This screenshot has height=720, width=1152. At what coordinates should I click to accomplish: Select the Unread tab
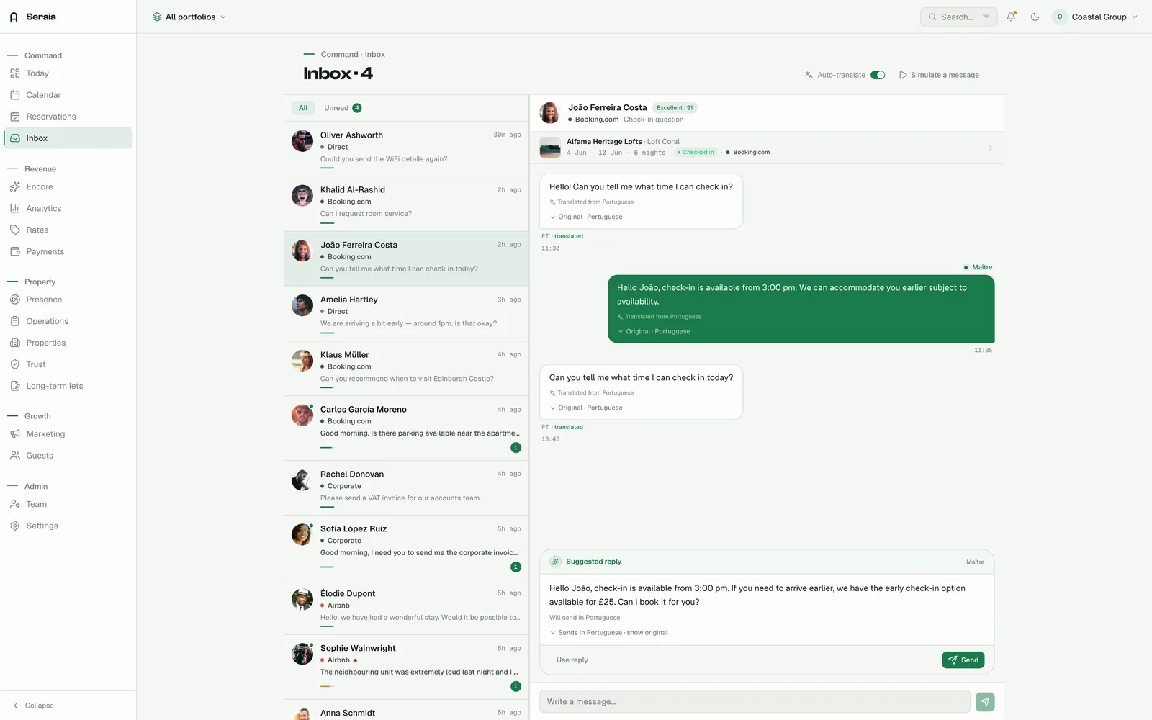(x=343, y=108)
